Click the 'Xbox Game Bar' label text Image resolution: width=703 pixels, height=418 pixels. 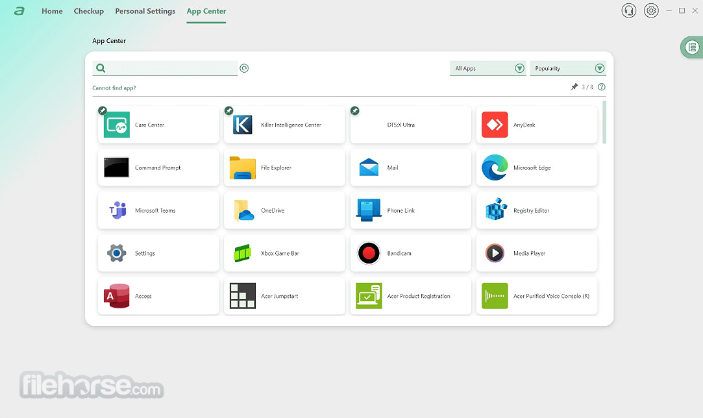(x=280, y=253)
